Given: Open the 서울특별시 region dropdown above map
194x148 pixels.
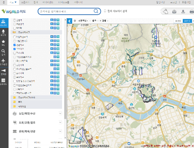Looking at the screenshot, I should [x=84, y=21].
